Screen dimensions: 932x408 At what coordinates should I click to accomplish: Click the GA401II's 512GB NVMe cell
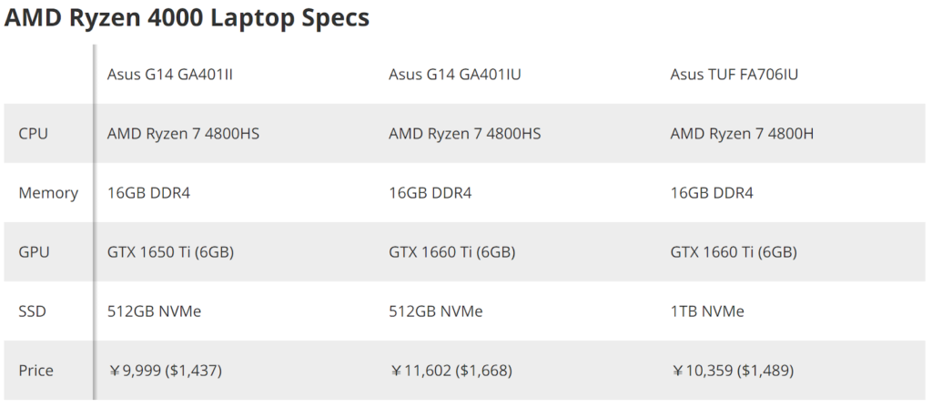[154, 311]
